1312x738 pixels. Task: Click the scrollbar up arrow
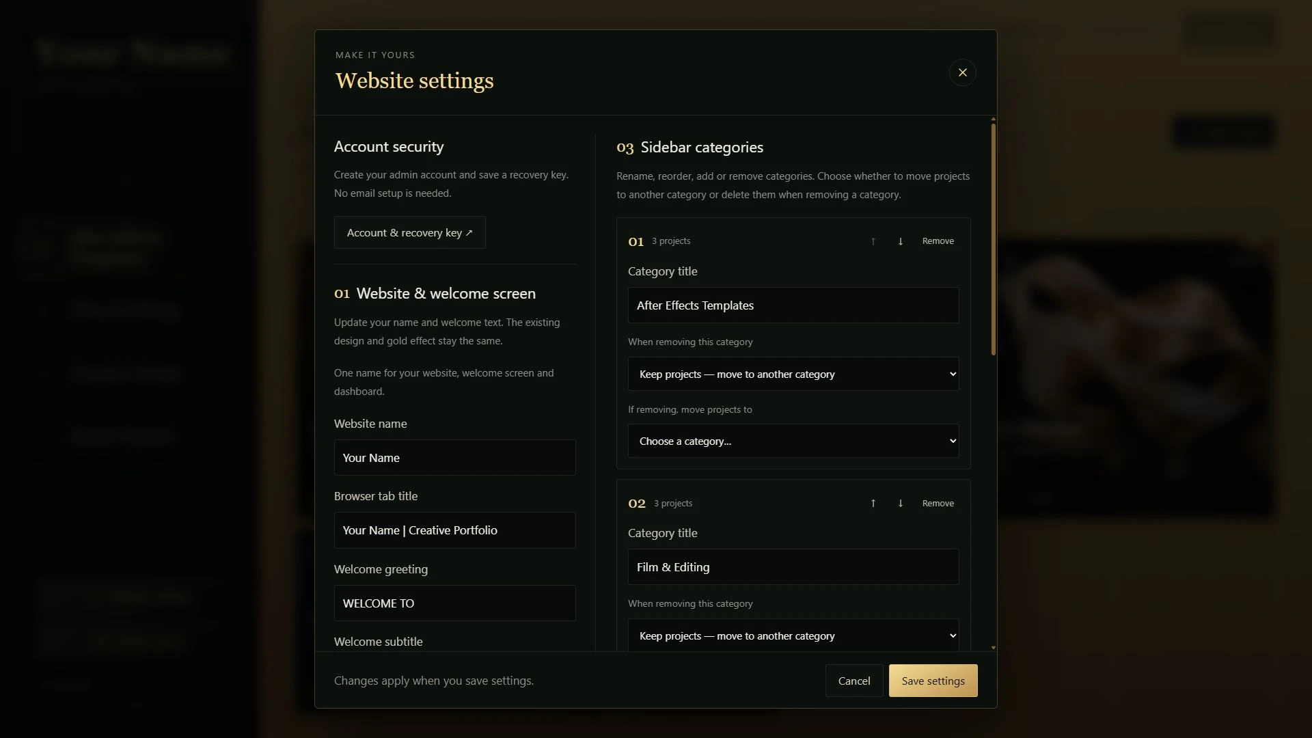[x=993, y=120]
